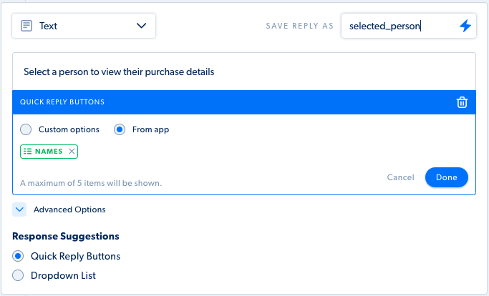
Task: Click the selected_person input field
Action: click(x=409, y=26)
